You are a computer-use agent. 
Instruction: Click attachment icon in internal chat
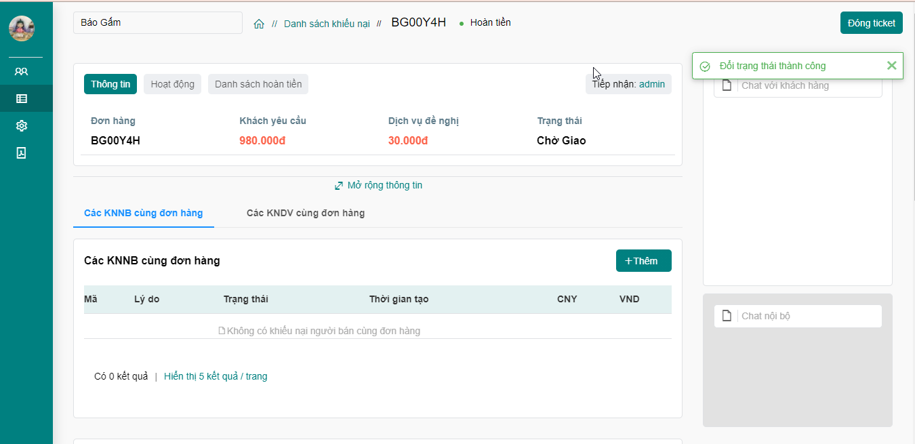tap(727, 316)
